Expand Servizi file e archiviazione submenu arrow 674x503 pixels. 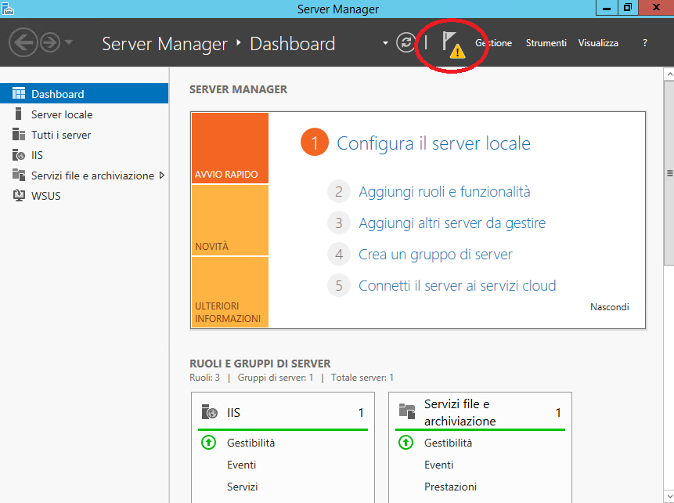coord(162,176)
